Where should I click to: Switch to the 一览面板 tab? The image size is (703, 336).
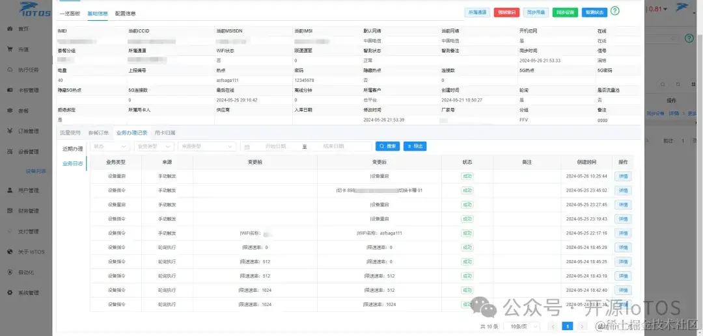pyautogui.click(x=70, y=14)
